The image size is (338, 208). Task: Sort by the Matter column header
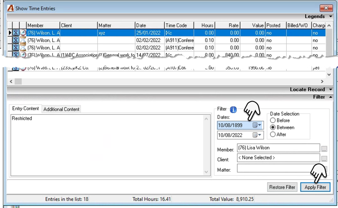tap(116, 26)
